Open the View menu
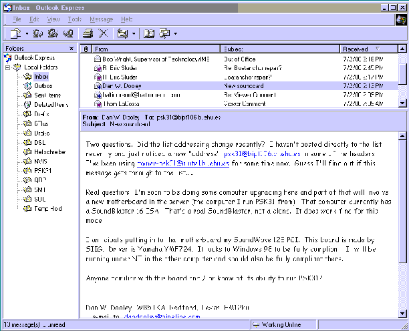This screenshot has height=331, width=409. [53, 19]
